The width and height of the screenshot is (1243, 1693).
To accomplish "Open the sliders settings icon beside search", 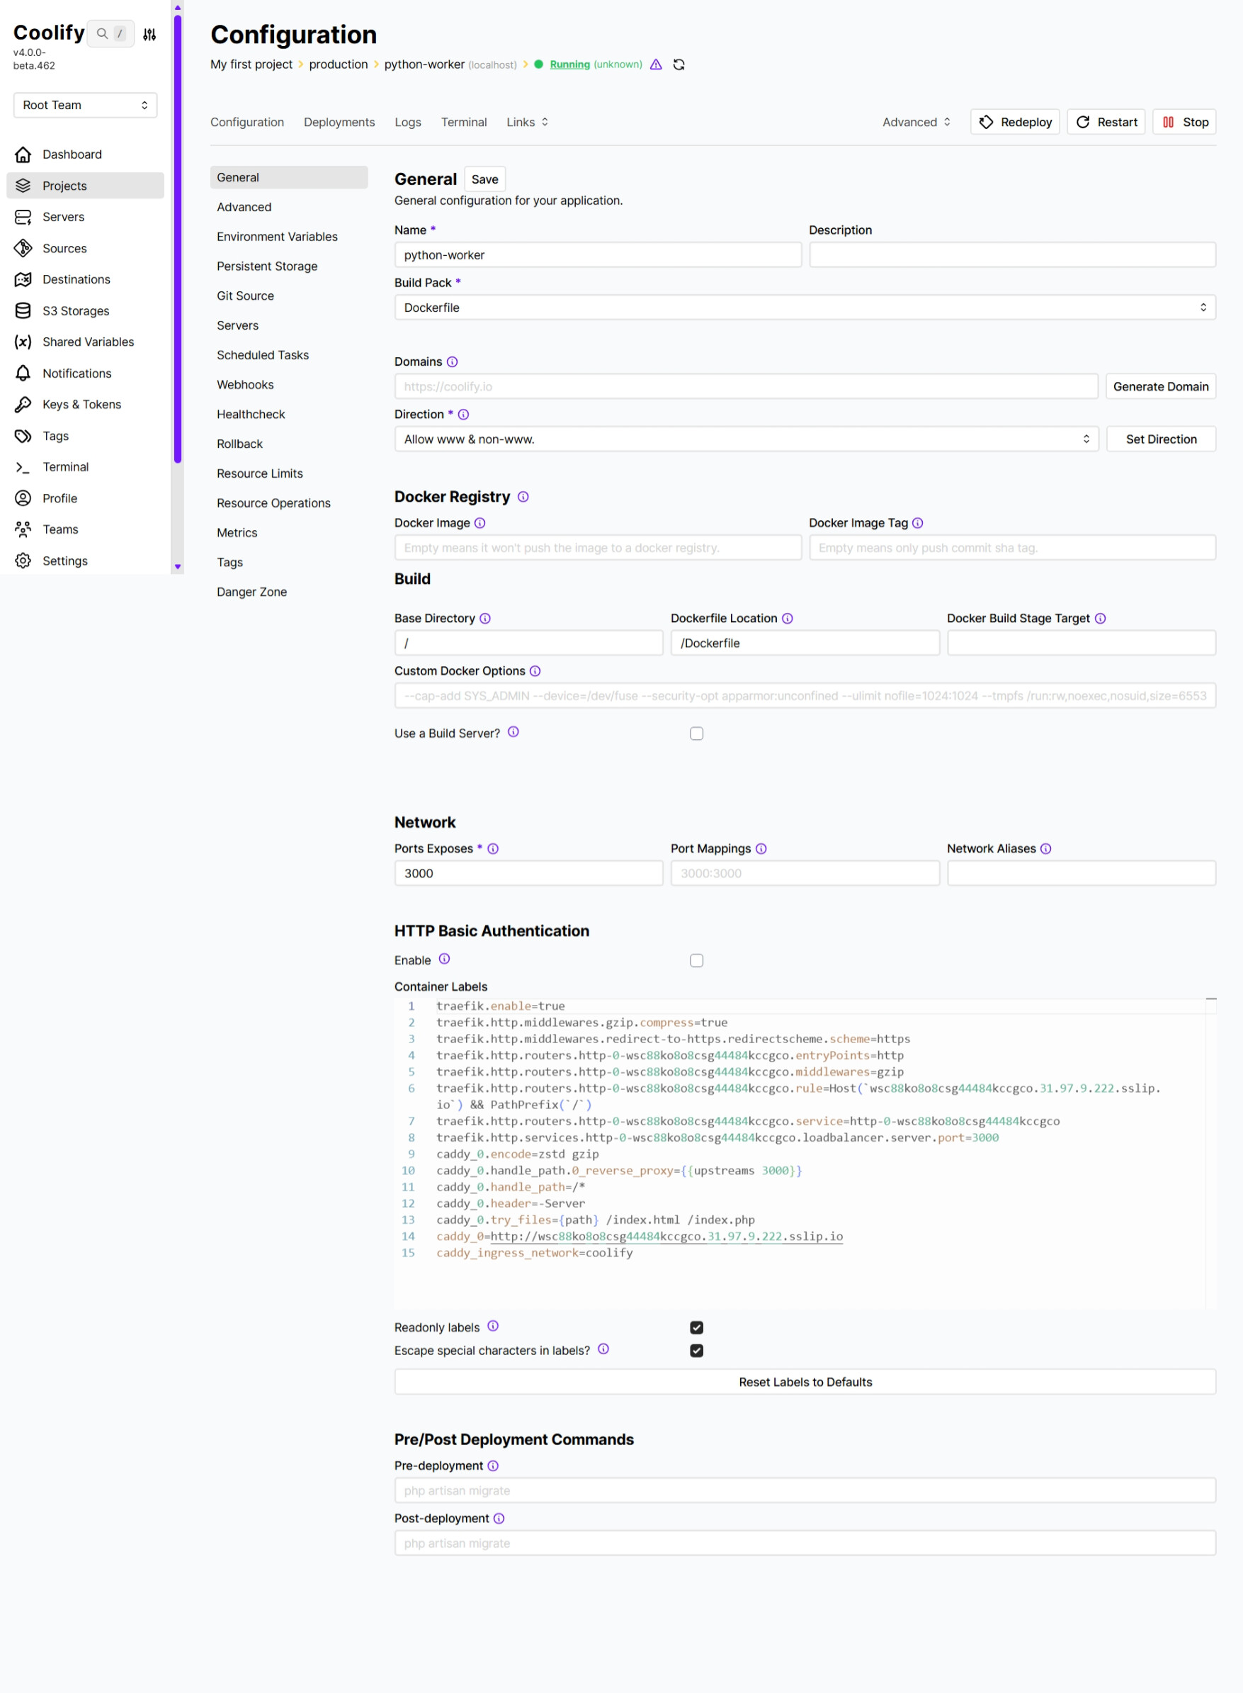I will 149,34.
